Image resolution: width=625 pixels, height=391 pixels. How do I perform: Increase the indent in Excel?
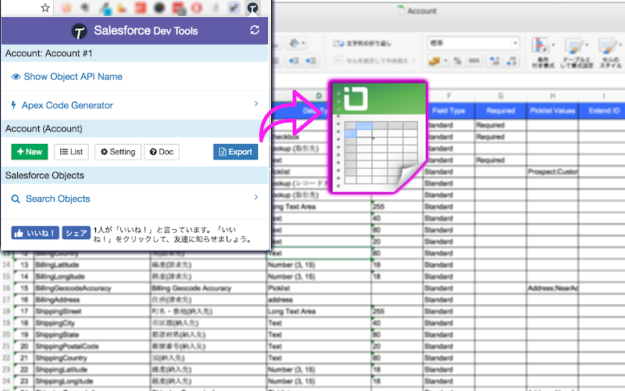coord(311,61)
